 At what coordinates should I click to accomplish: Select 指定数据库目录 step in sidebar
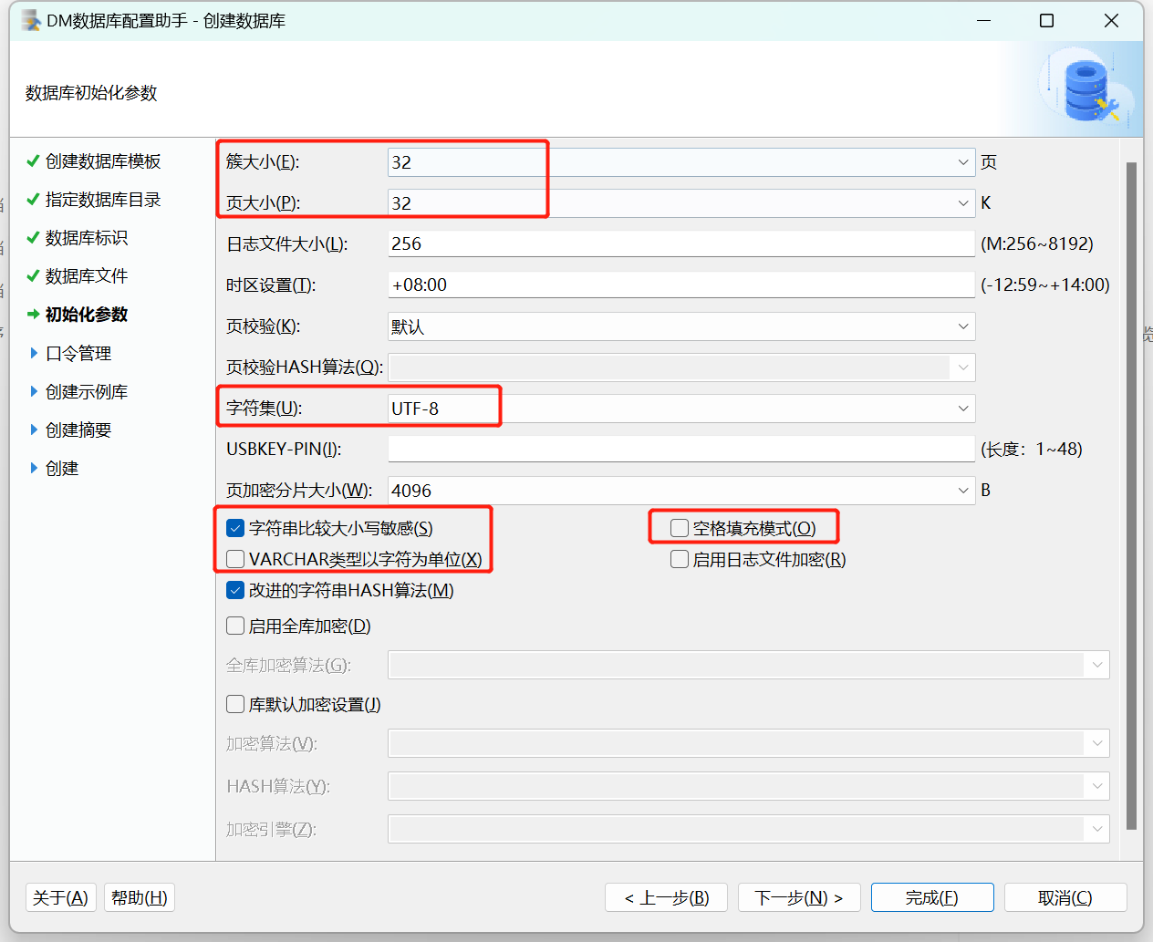pos(102,200)
